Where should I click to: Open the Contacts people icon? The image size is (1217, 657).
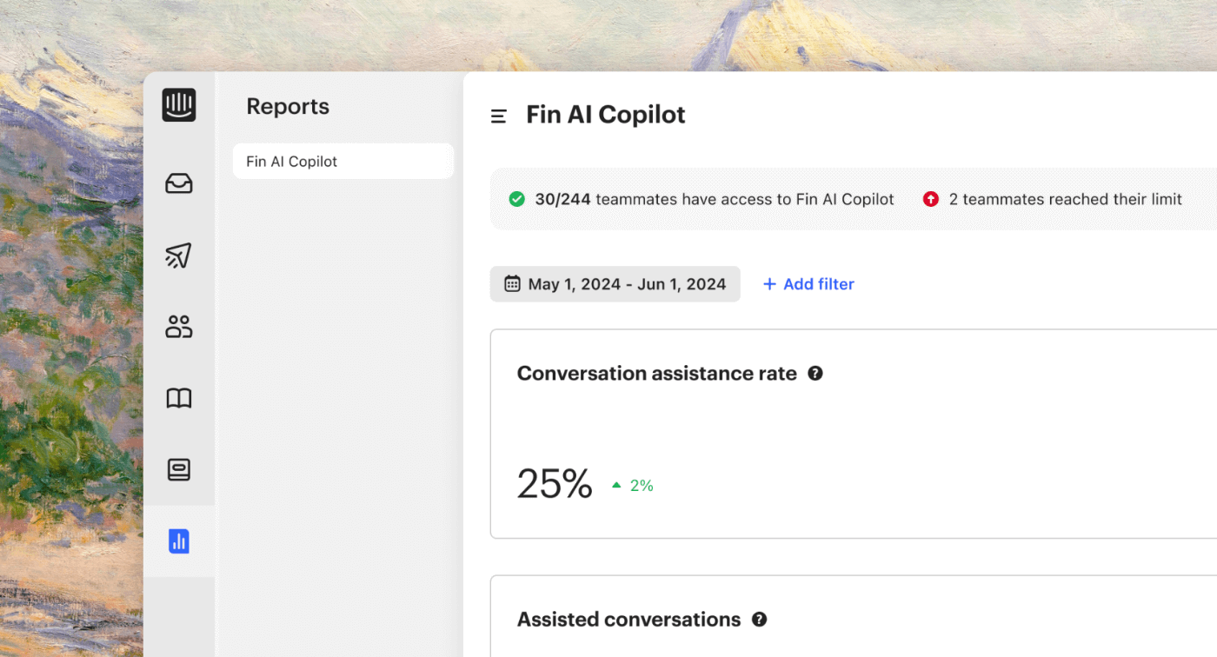click(178, 327)
